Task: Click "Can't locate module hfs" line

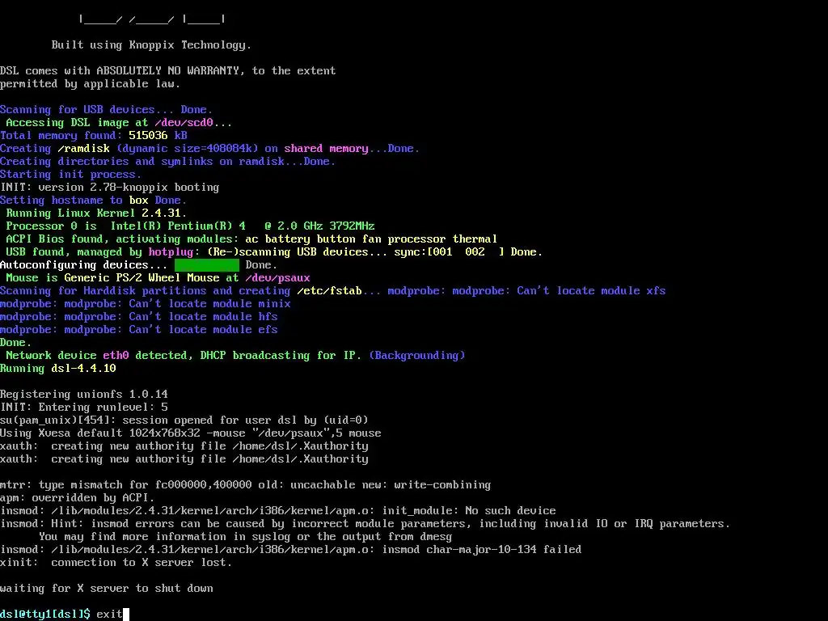Action: point(139,317)
